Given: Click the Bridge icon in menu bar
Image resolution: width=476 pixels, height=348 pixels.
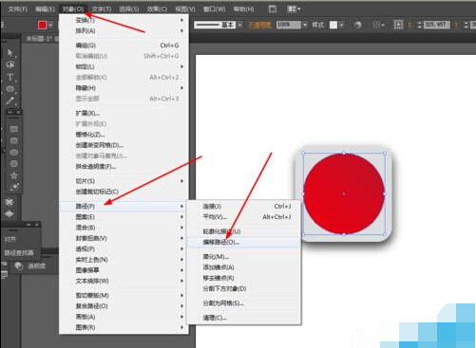Looking at the screenshot, I should (273, 9).
